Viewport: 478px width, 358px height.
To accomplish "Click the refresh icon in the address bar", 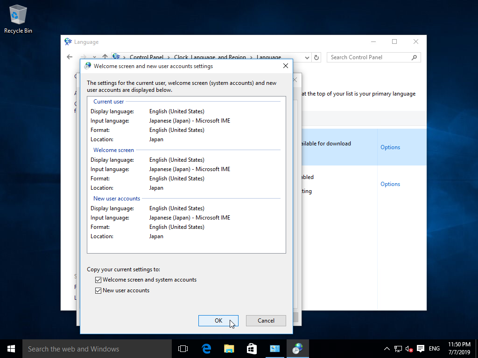I will pos(316,57).
